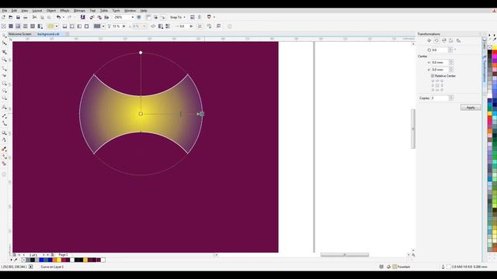Click the center Y value input field

tap(440, 69)
